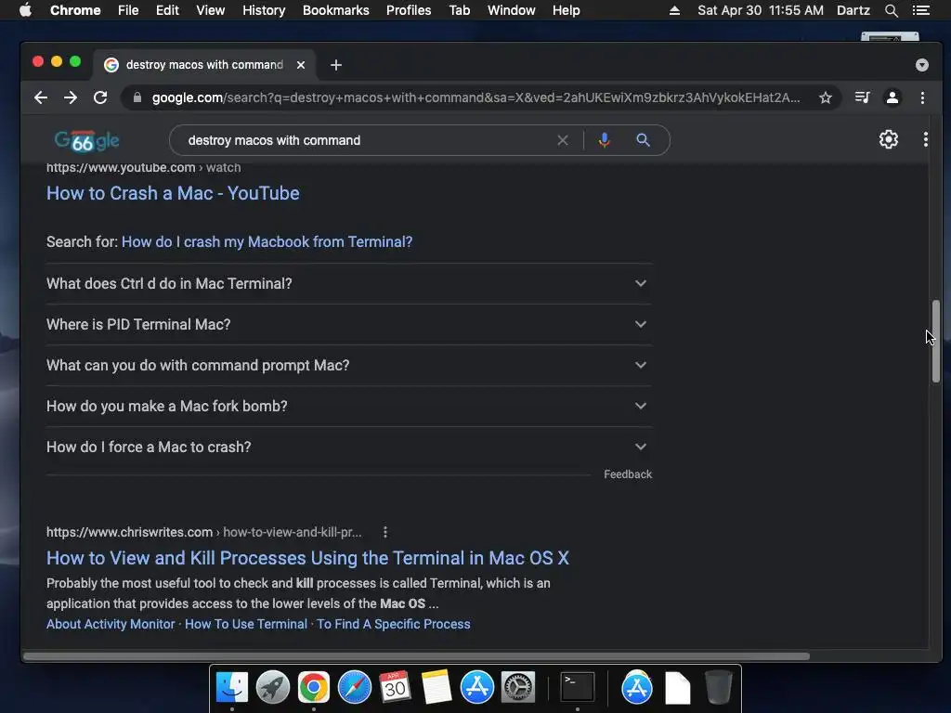Open Finder from the Dock
951x713 pixels.
pyautogui.click(x=231, y=687)
